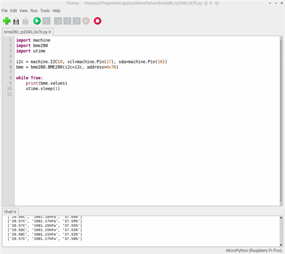Click the green New file icon

pyautogui.click(x=6, y=21)
